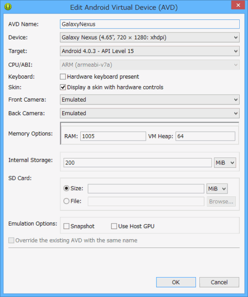Image resolution: width=248 pixels, height=297 pixels.
Task: Open the Device dropdown
Action: point(150,37)
